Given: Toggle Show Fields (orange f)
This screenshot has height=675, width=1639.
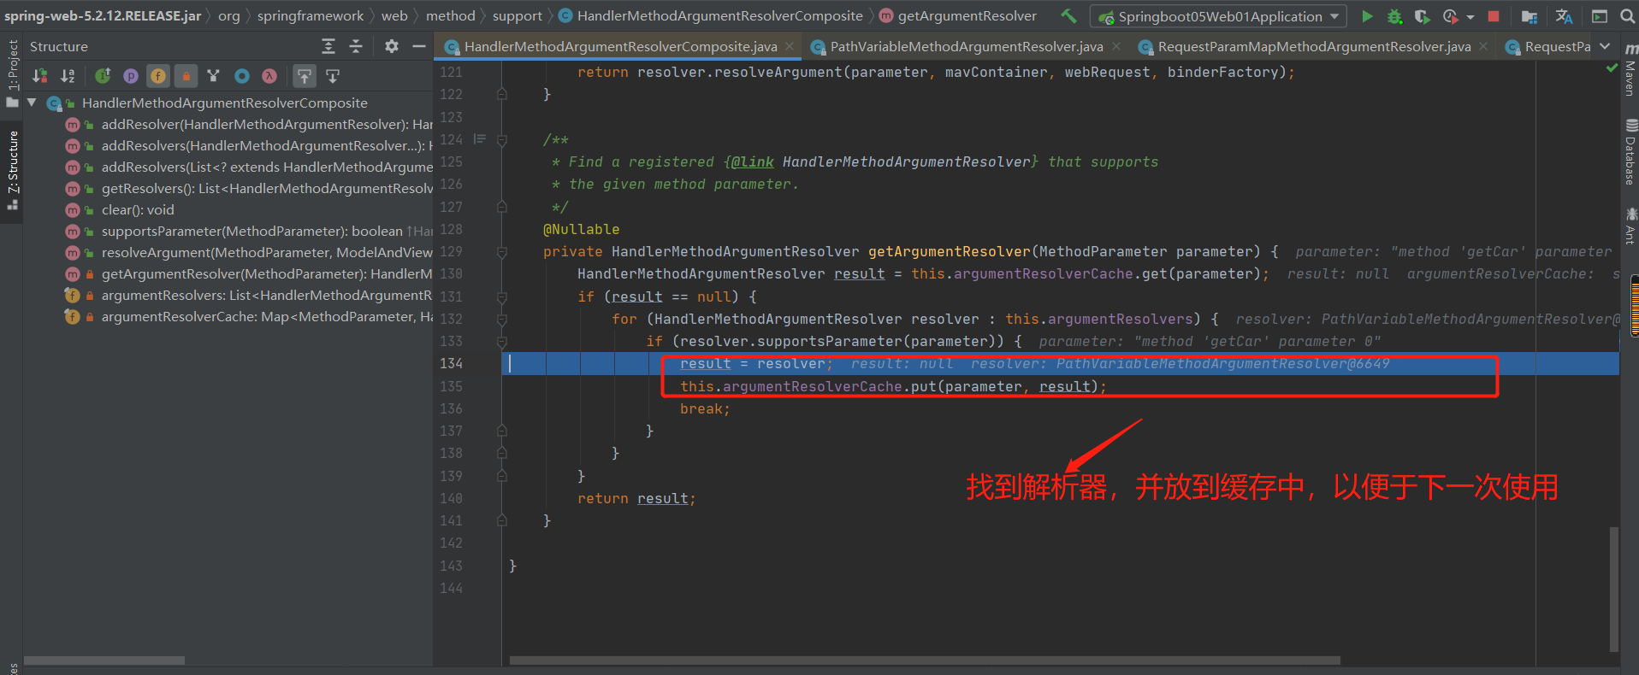Looking at the screenshot, I should [x=158, y=76].
